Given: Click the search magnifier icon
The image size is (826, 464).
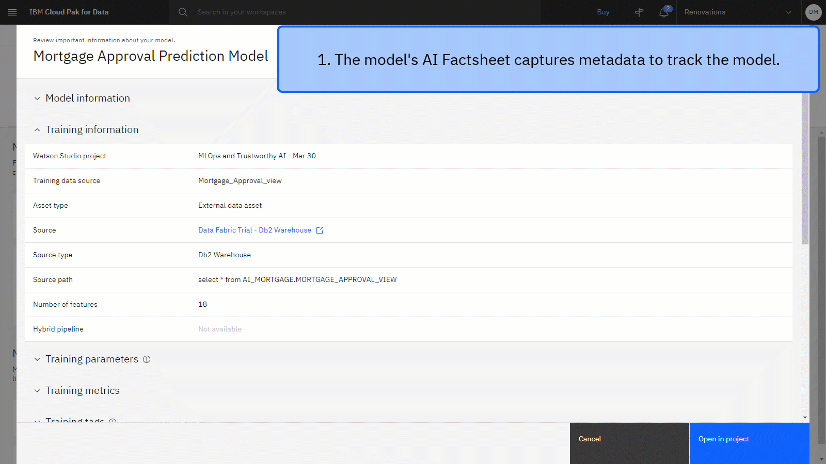Looking at the screenshot, I should (x=183, y=12).
